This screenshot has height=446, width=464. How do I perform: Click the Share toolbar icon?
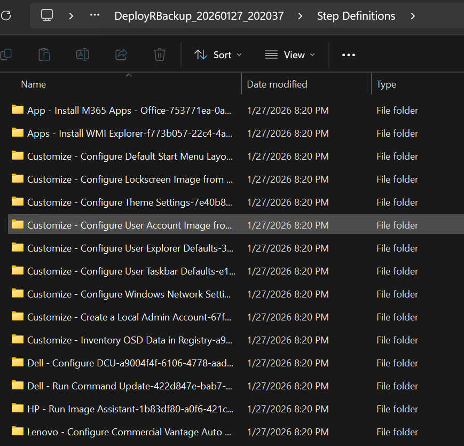(x=121, y=54)
